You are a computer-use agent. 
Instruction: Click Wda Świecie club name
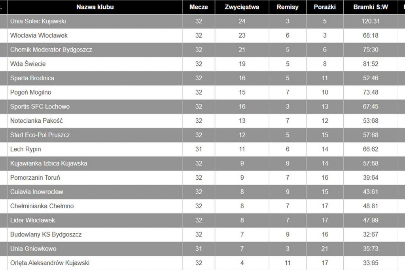28,64
